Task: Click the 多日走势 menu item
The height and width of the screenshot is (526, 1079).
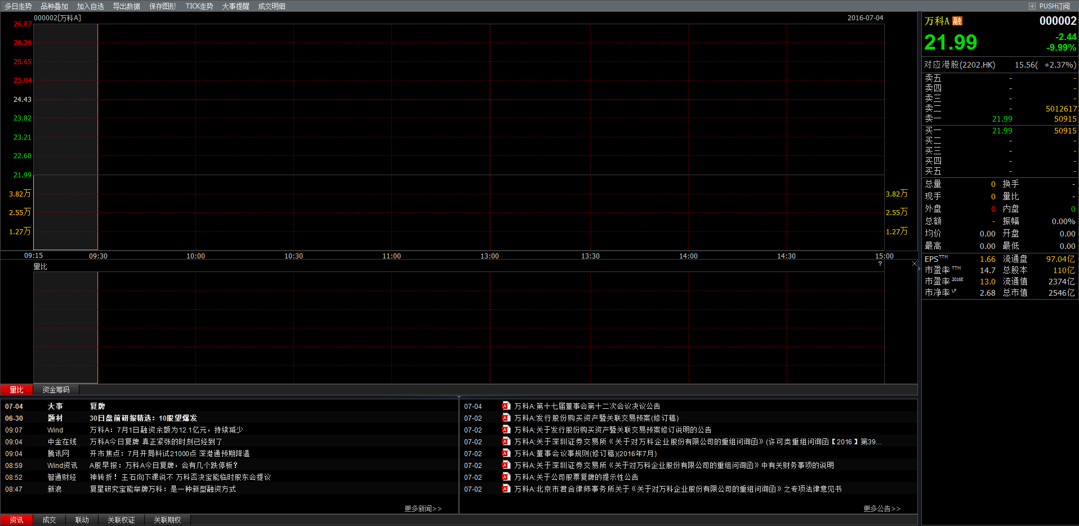Action: click(x=17, y=6)
